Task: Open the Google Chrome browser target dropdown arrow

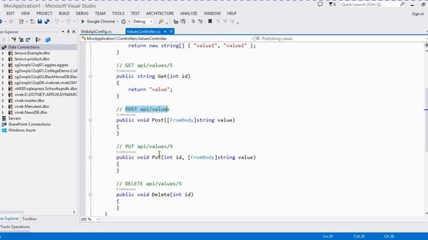Action: click(x=118, y=21)
